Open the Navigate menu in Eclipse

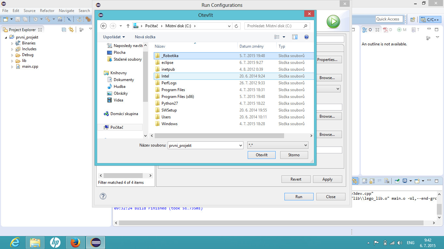pyautogui.click(x=66, y=11)
